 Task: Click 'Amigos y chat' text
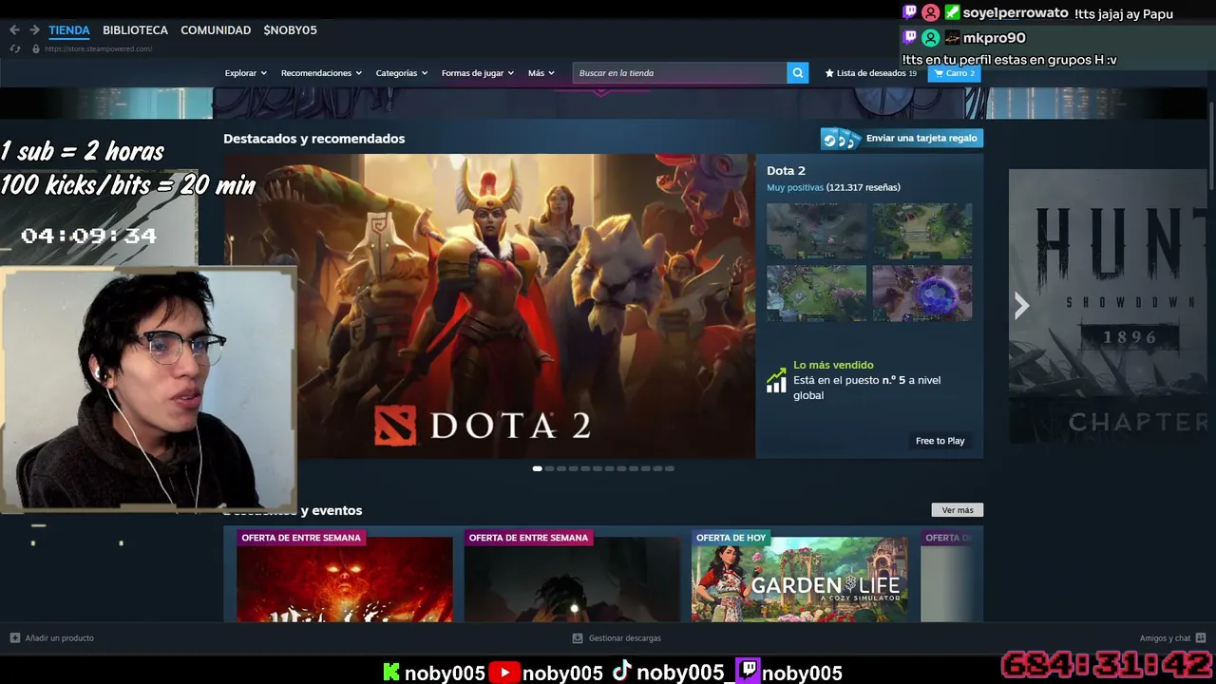(1165, 638)
